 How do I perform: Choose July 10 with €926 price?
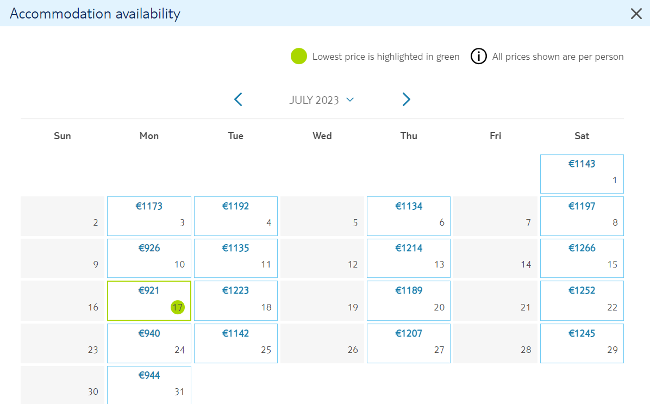149,258
